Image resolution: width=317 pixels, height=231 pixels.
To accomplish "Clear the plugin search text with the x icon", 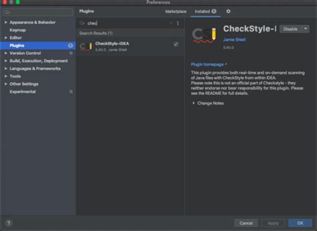I will coord(171,23).
